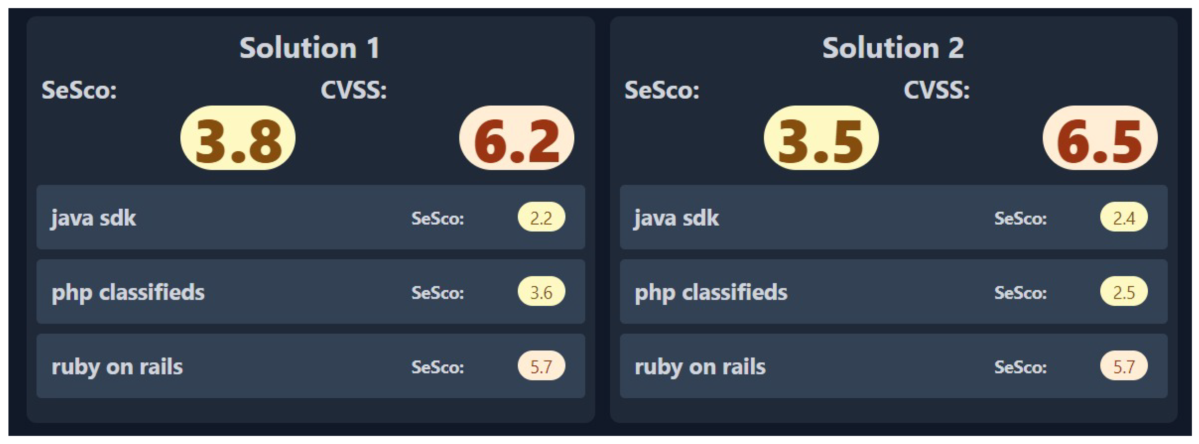The height and width of the screenshot is (444, 1199).
Task: Click the 2.4 java sdk score badge
Action: tap(1124, 217)
